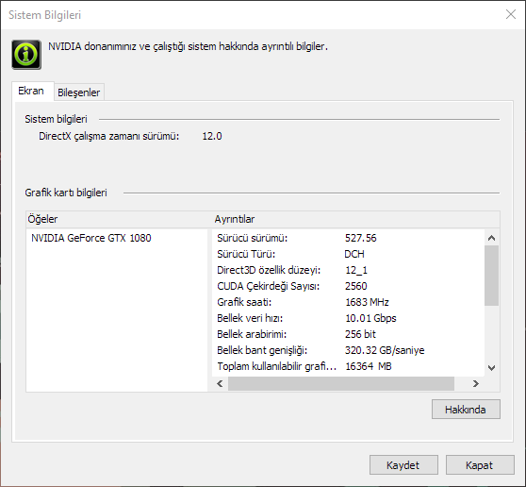Click the horizontal scrollbar thumb in details
This screenshot has height=487, width=526.
341,383
